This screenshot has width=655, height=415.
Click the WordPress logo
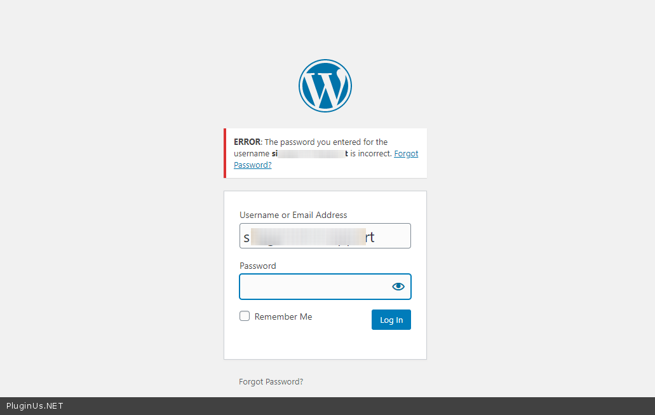point(325,86)
